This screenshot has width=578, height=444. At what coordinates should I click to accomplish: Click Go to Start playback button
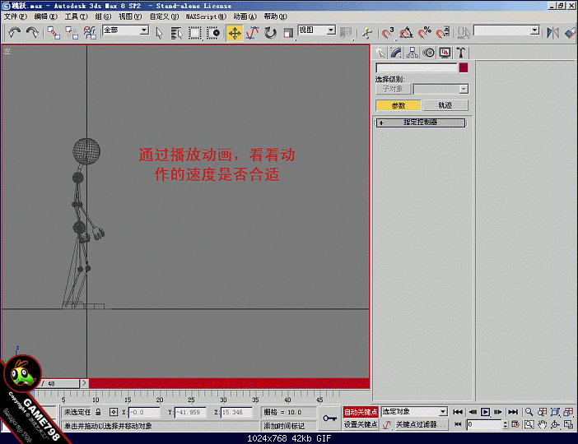coord(458,412)
